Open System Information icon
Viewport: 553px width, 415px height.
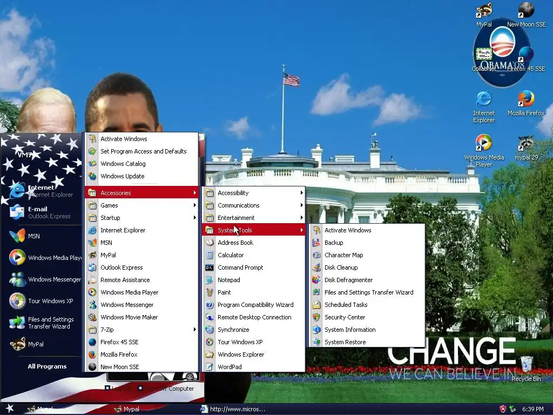coord(316,329)
